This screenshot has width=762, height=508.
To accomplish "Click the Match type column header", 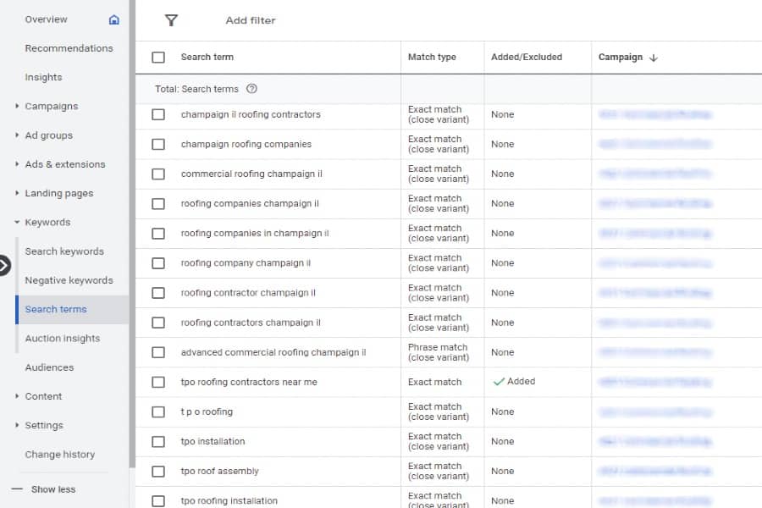I will coord(432,57).
